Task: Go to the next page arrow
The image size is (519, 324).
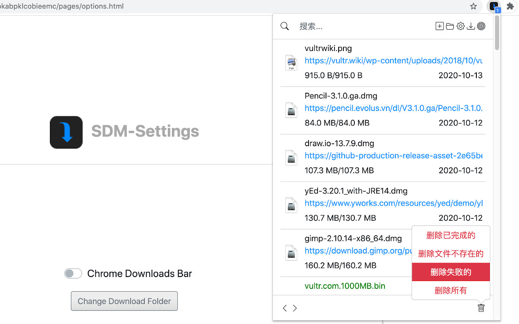Action: coord(295,308)
